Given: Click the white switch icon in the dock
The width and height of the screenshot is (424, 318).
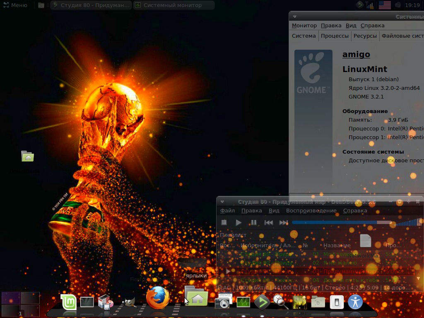Looking at the screenshot, I should coord(337,302).
